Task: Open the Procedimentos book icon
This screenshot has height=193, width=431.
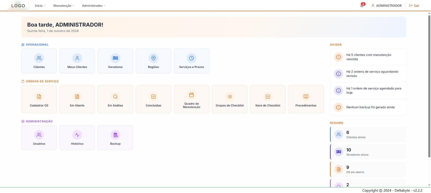Action: pos(306,97)
